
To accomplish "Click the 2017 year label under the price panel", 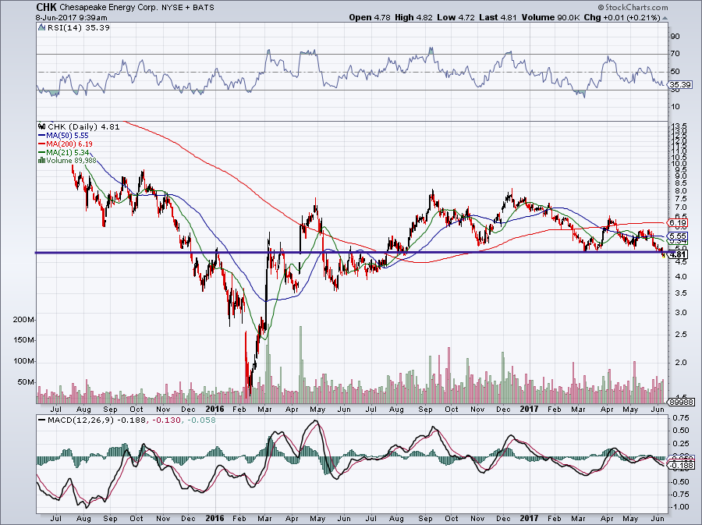I will 529,409.
